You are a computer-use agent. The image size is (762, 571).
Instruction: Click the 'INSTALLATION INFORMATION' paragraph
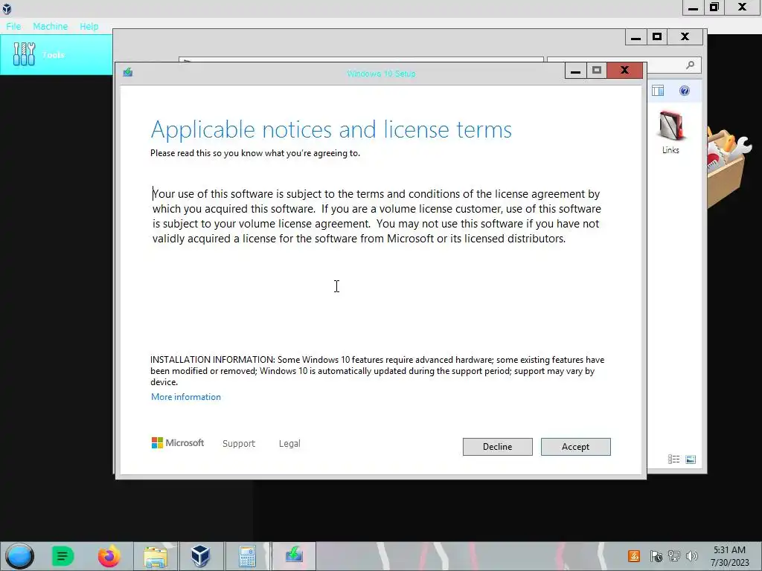click(377, 370)
